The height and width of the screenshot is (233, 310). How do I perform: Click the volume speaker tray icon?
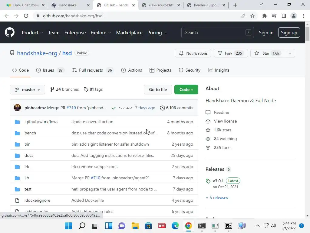[273, 226]
